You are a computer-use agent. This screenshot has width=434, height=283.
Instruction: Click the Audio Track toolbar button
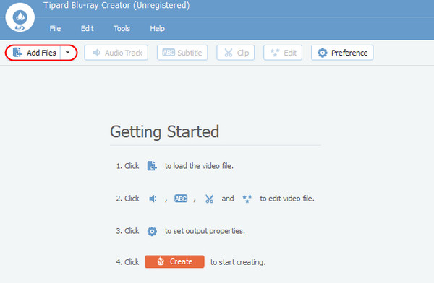[116, 53]
